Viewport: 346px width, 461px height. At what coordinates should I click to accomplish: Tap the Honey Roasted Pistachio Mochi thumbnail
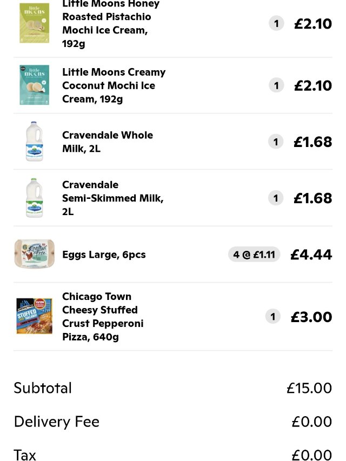34,23
